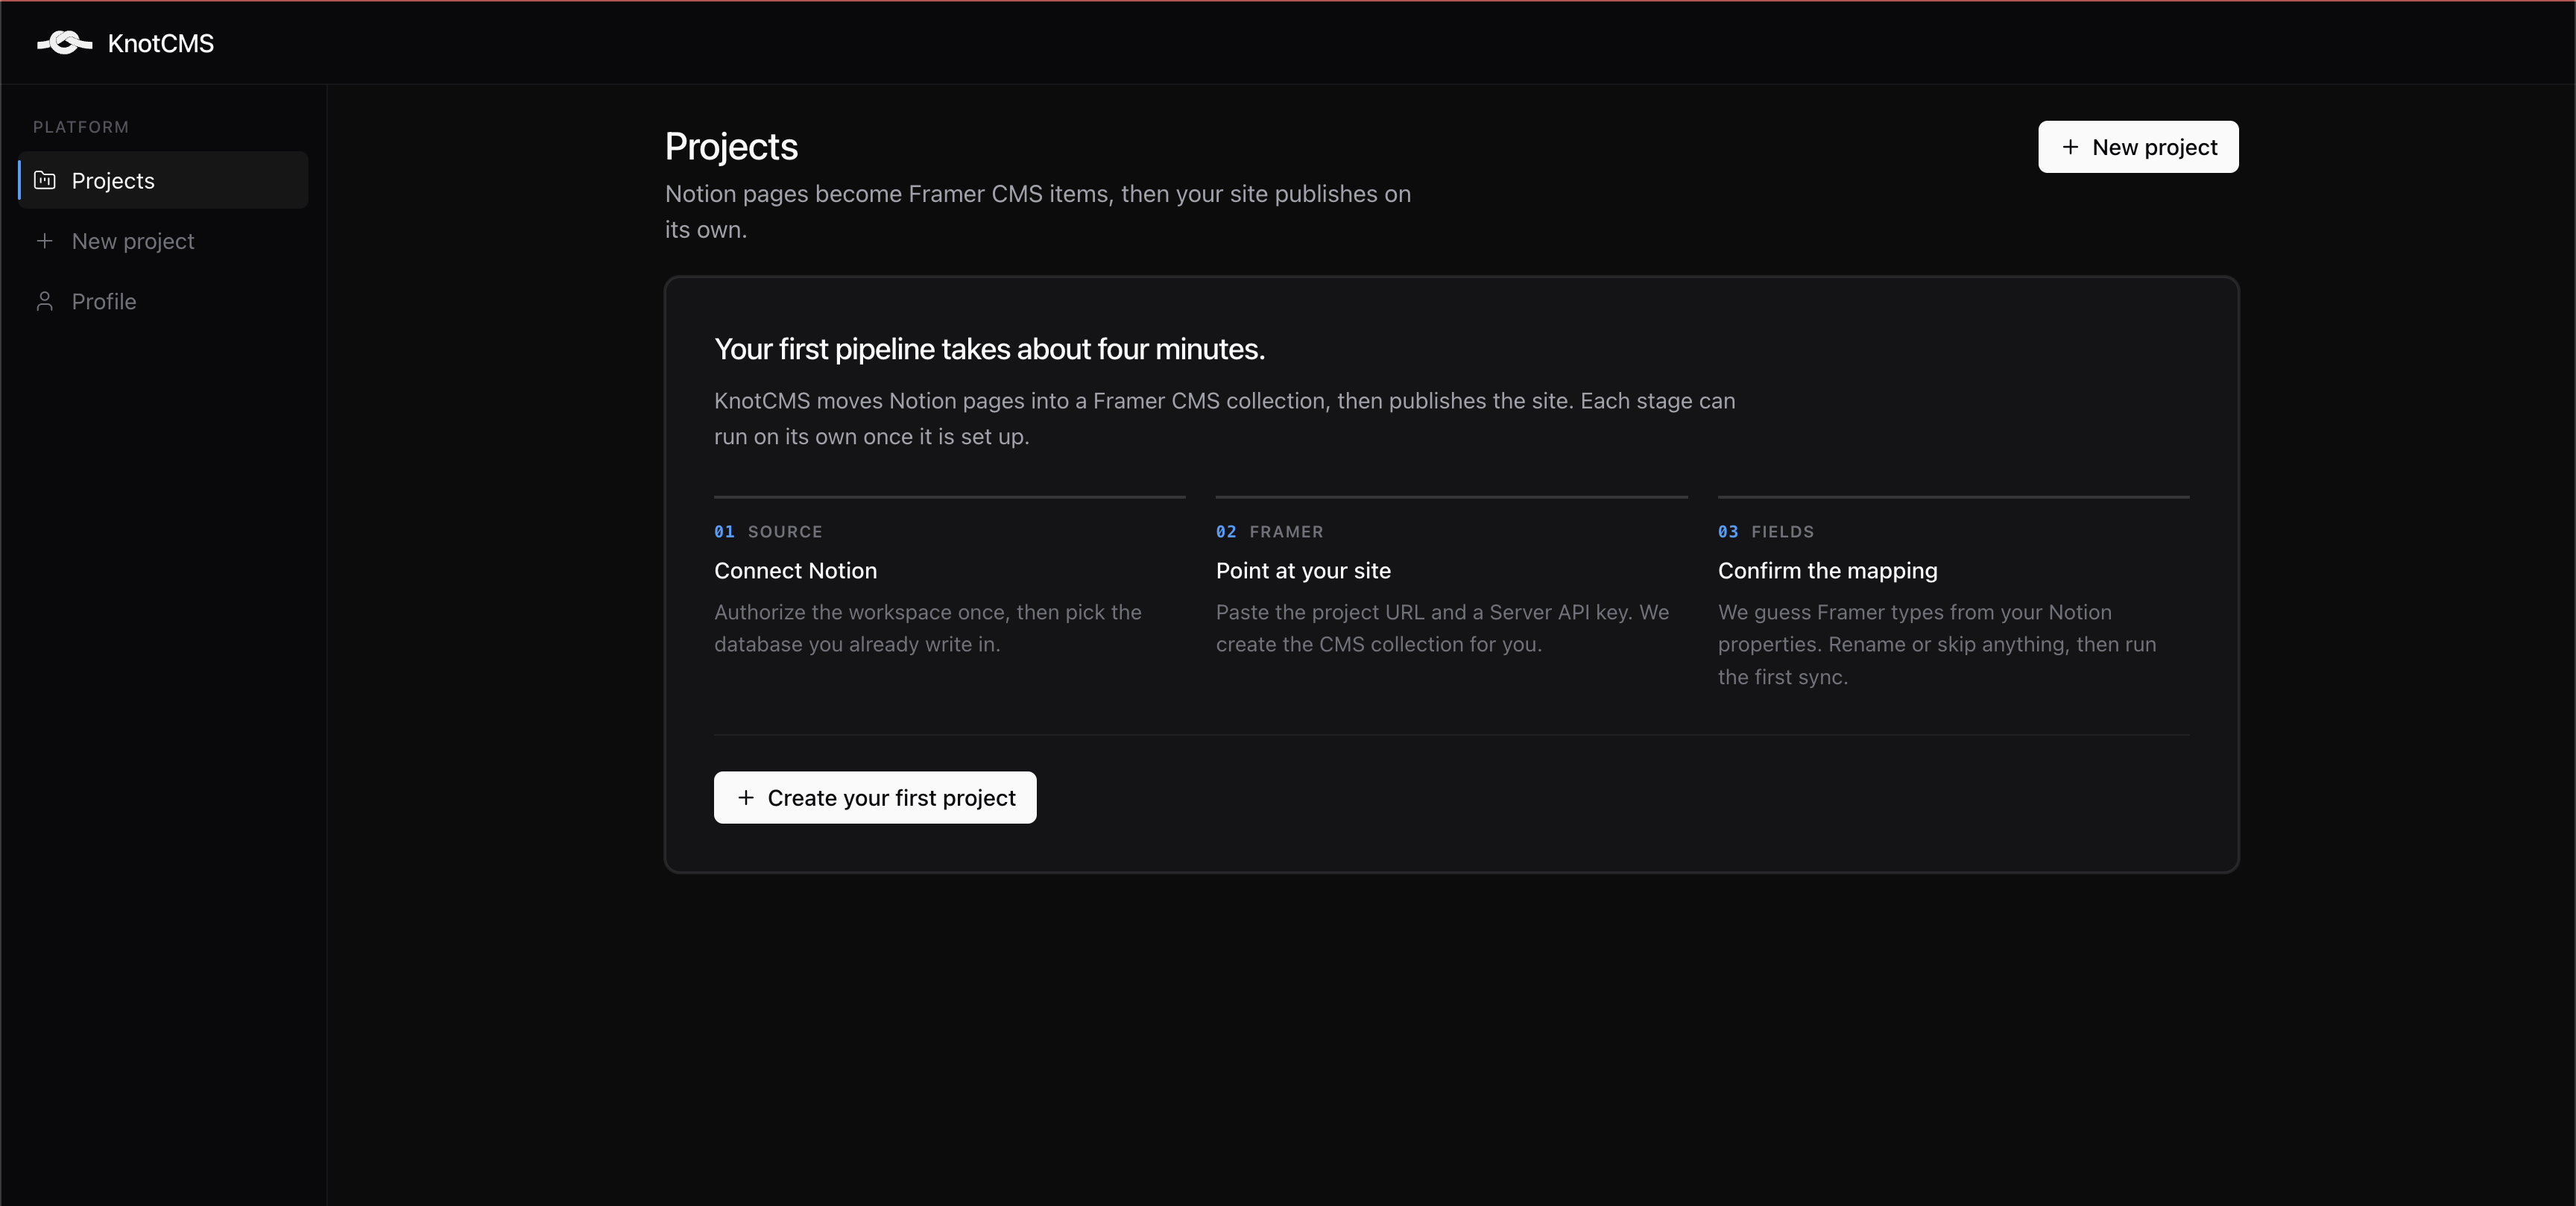Select the Projects folder icon in sidebar

[45, 180]
